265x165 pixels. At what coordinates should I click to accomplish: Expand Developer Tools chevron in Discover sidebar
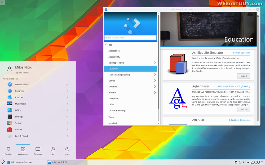pos(155,63)
